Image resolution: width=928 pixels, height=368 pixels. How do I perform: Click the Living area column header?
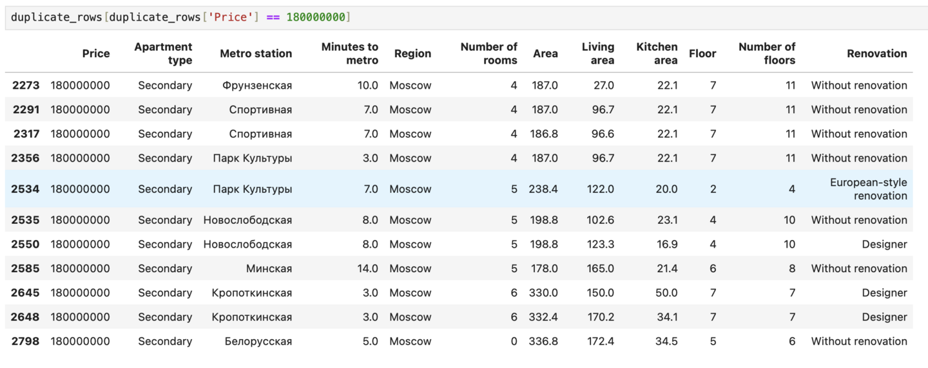pyautogui.click(x=597, y=53)
